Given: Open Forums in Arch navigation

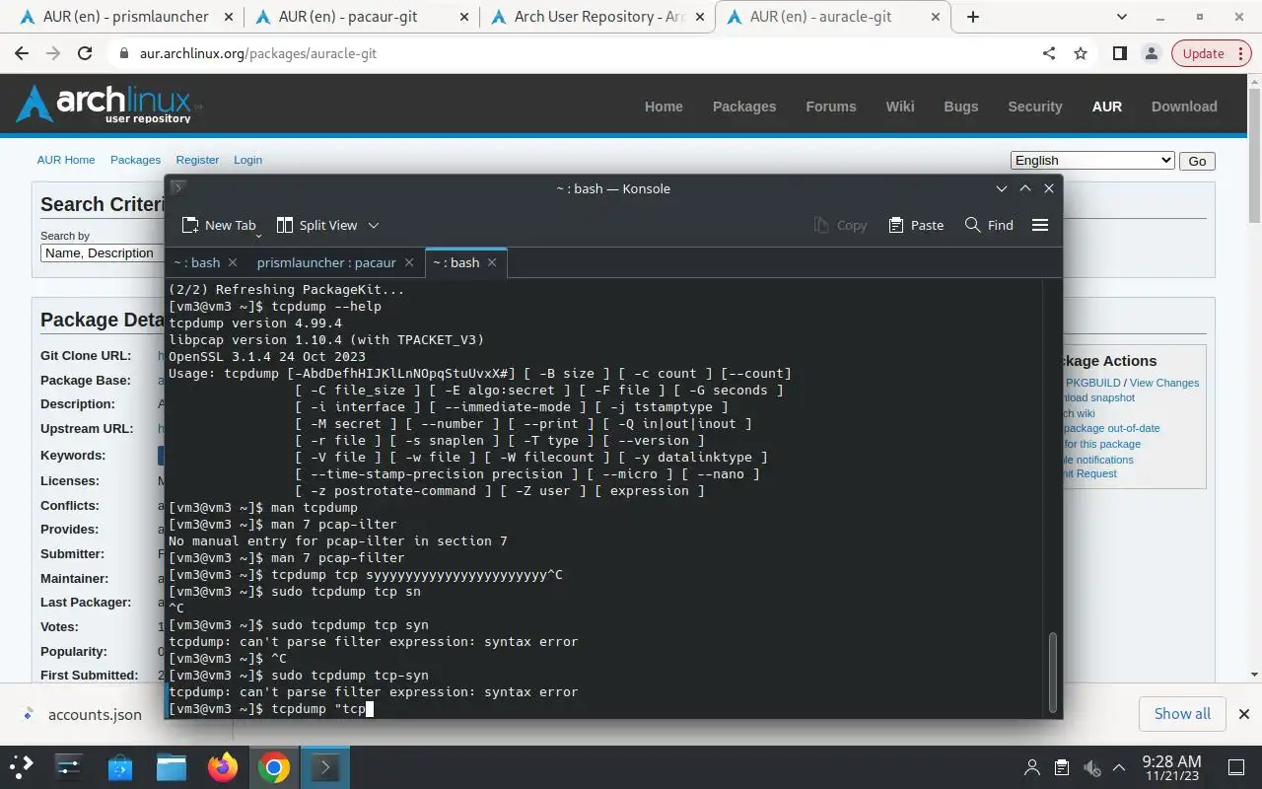Looking at the screenshot, I should click(x=831, y=107).
